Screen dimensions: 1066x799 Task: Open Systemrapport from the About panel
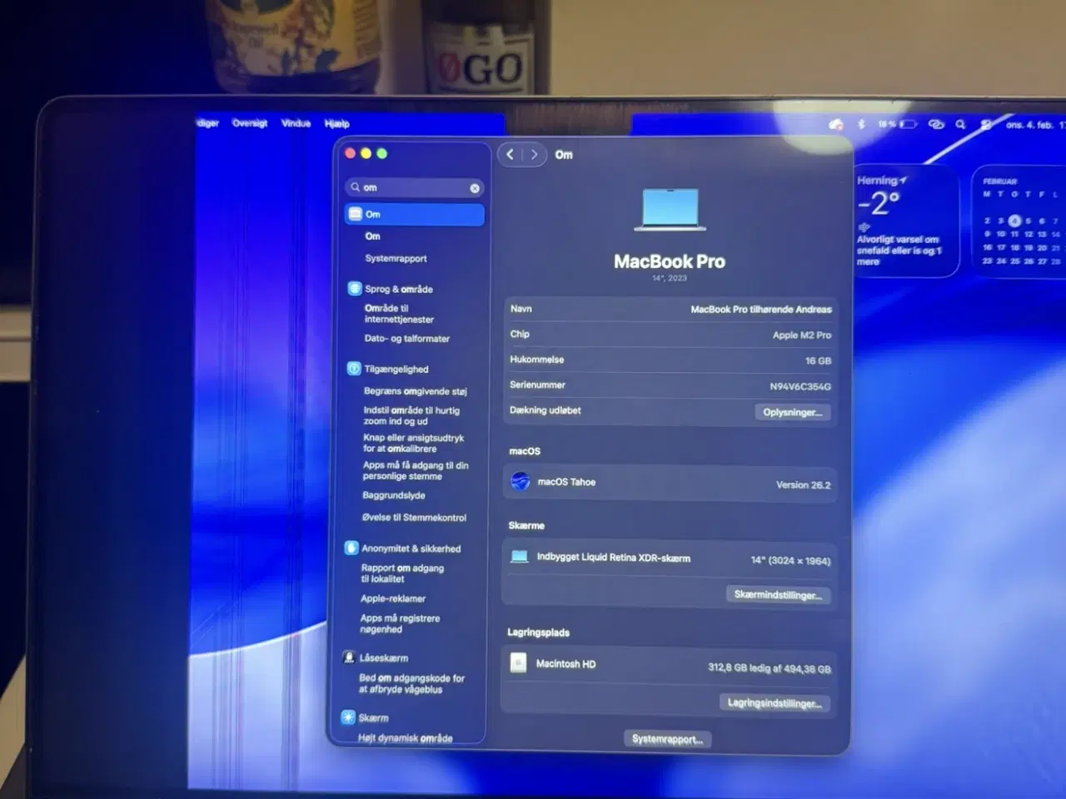pyautogui.click(x=666, y=738)
